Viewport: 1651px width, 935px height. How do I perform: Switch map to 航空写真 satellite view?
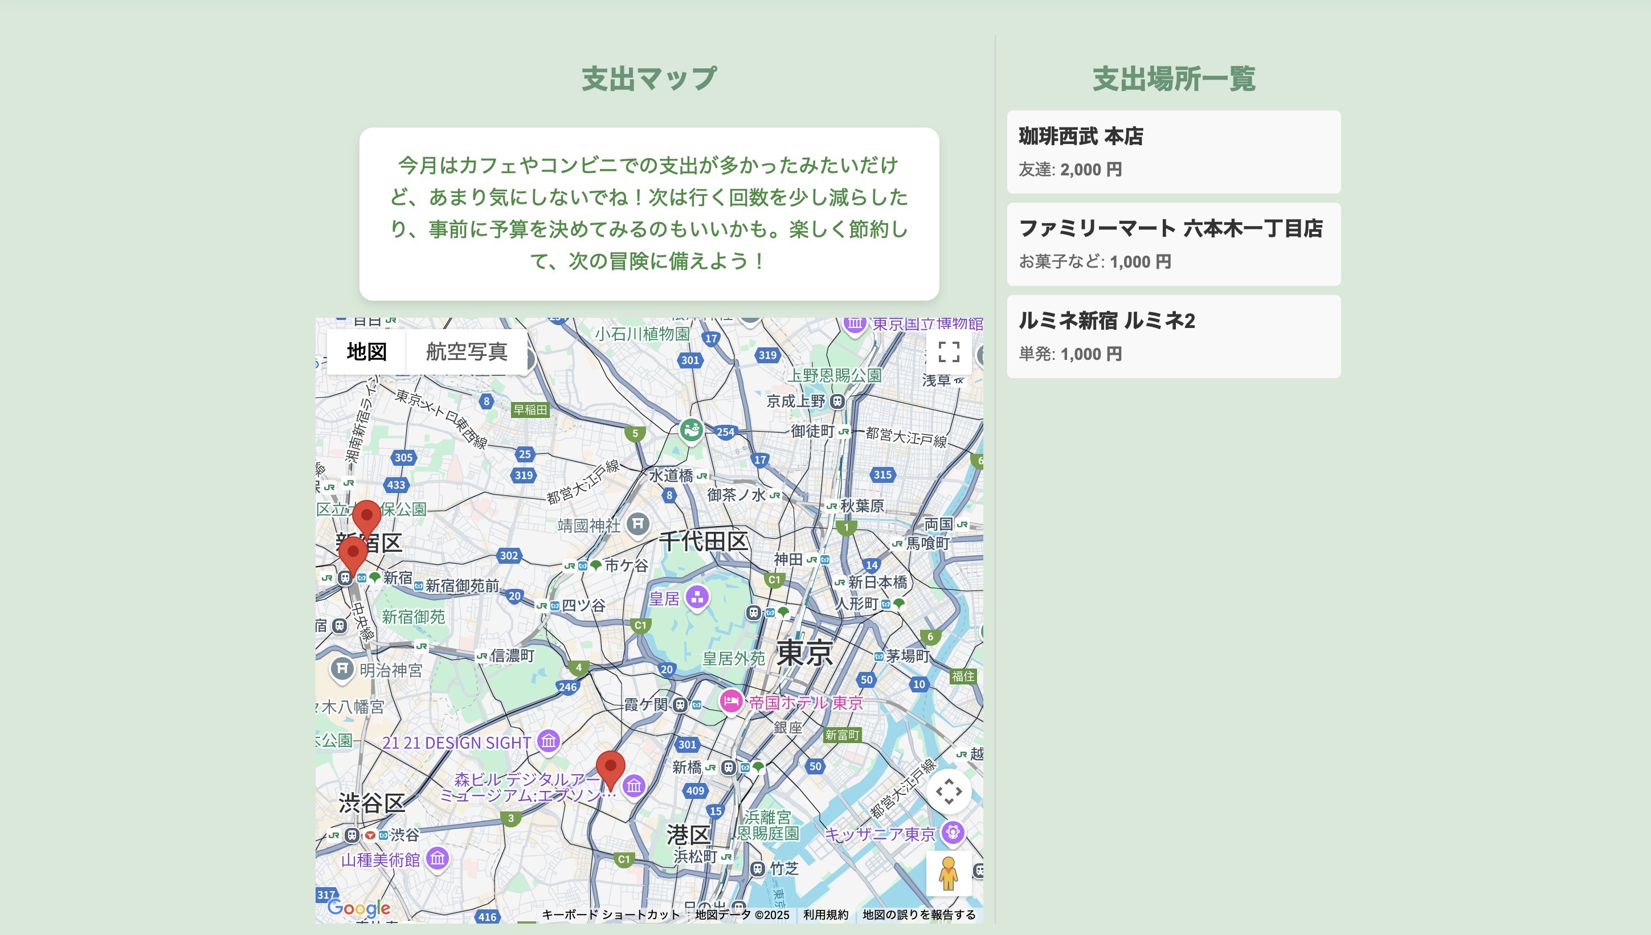(467, 352)
